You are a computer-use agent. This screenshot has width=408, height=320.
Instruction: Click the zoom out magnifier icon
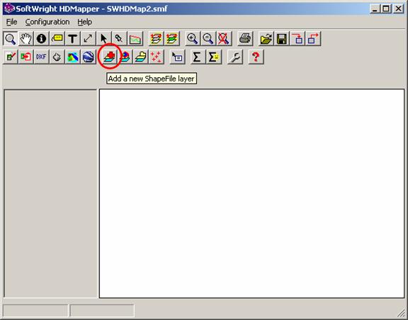coord(208,39)
